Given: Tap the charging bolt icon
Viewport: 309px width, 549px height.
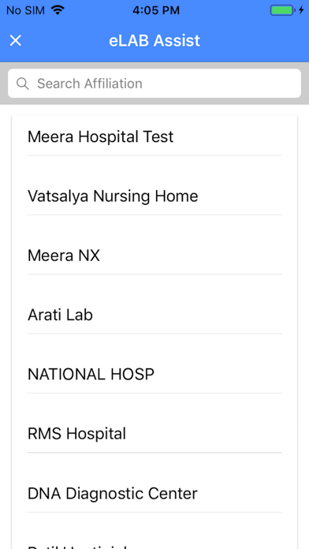Looking at the screenshot, I should [301, 10].
